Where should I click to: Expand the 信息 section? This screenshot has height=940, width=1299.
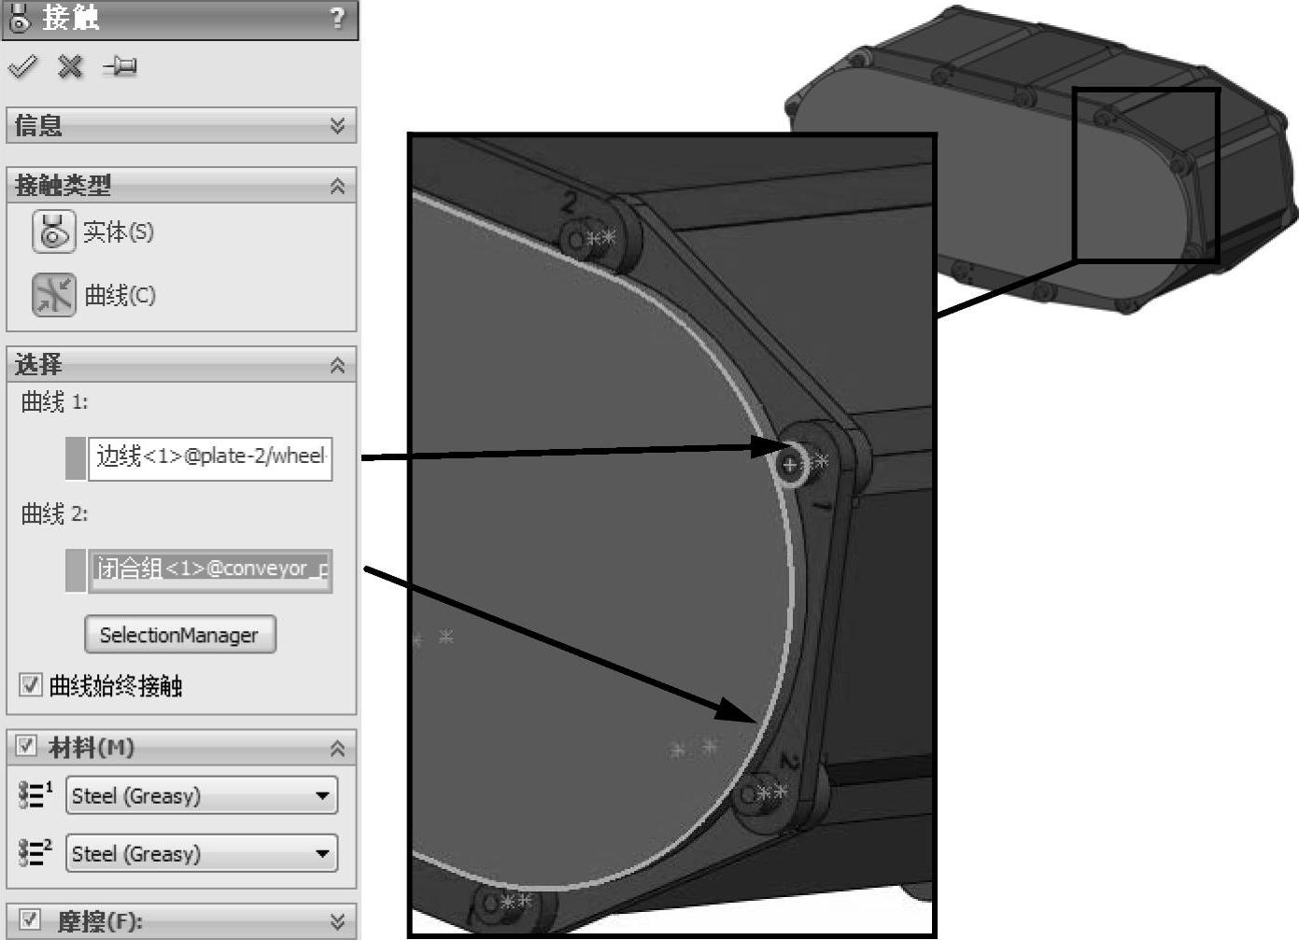tap(337, 126)
